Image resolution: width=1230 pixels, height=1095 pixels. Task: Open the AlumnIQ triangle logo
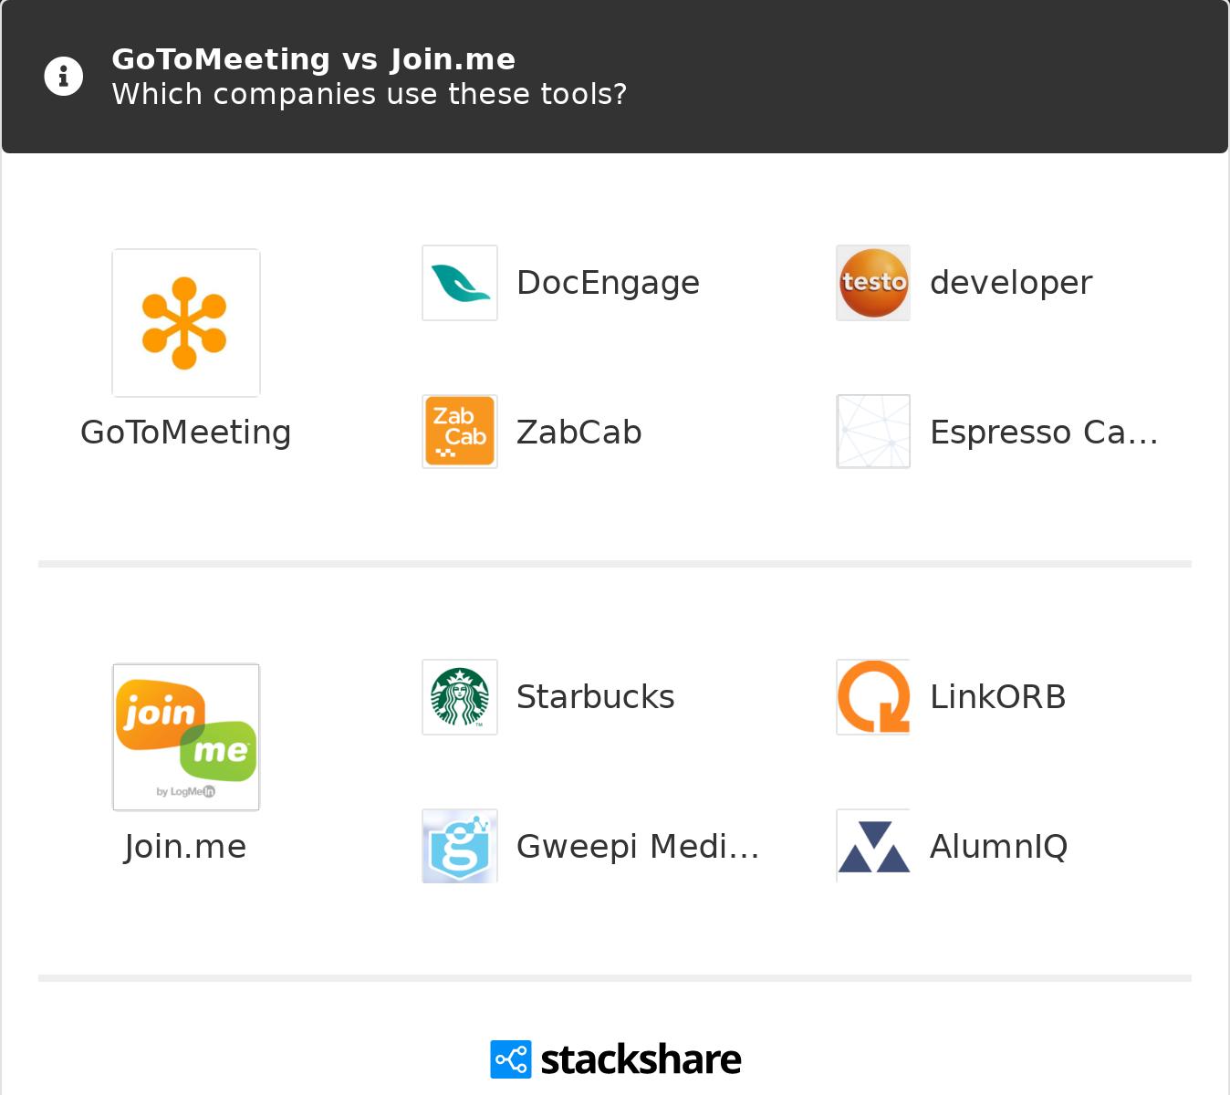(873, 846)
